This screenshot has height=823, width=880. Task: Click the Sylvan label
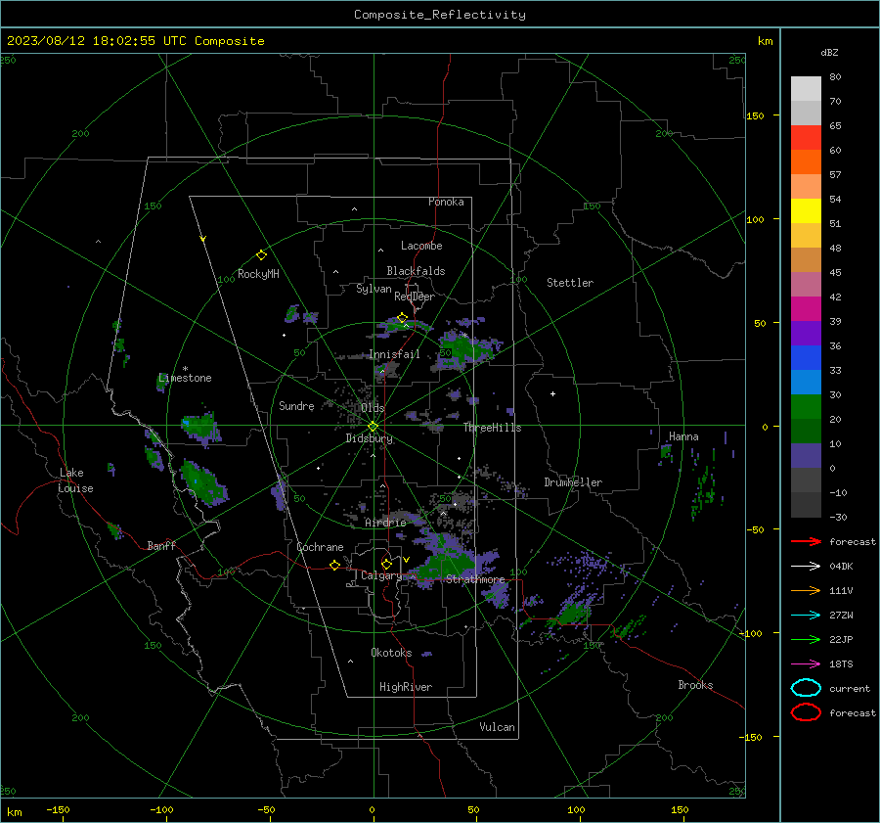coord(374,289)
